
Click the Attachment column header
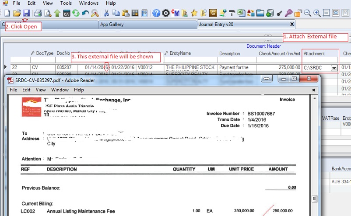(314, 54)
